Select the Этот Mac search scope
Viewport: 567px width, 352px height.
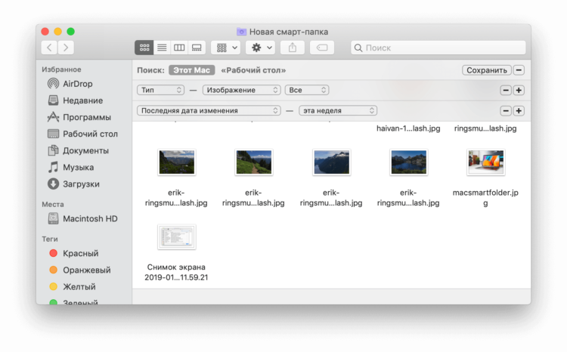pos(192,70)
